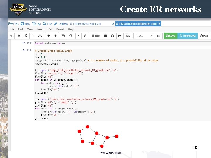The image size is (211, 158).
Task: Open the View menu
Action: [x=30, y=29]
